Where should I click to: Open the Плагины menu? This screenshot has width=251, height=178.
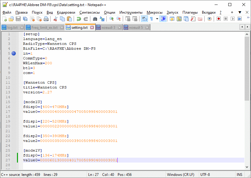[x=190, y=12]
